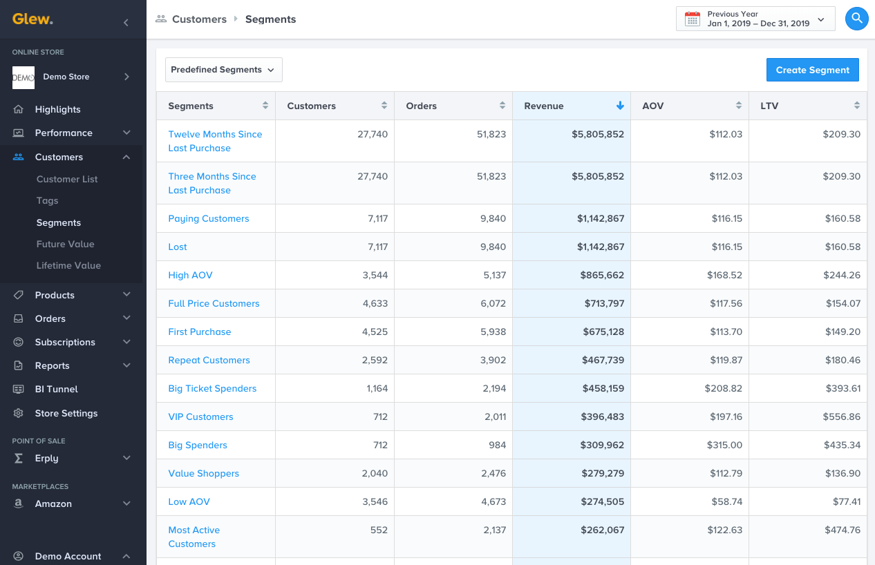Collapse the sidebar with the left chevron

coord(126,23)
